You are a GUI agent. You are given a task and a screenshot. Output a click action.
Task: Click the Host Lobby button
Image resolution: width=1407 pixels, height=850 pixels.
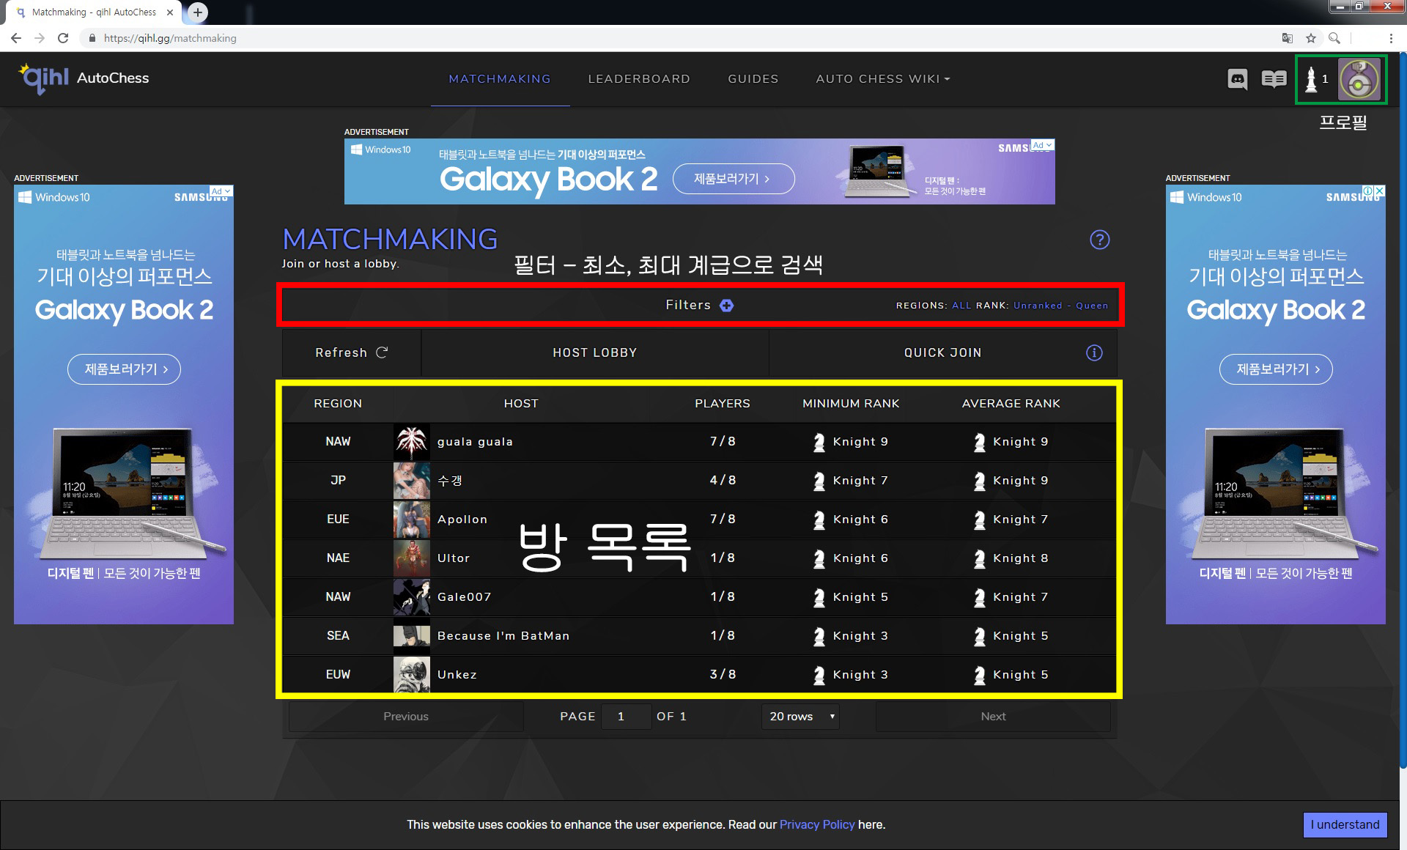point(594,353)
